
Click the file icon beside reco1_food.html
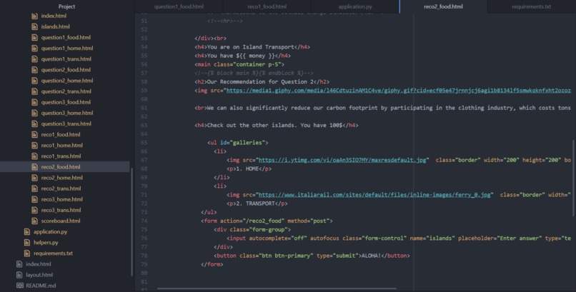tap(34, 135)
